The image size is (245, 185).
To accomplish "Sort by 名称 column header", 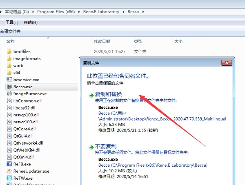I will pos(10,41).
